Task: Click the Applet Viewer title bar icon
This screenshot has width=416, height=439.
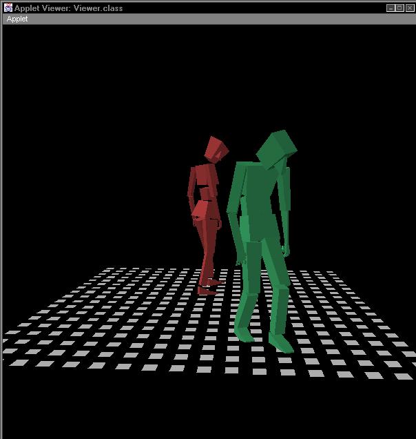Action: point(8,8)
